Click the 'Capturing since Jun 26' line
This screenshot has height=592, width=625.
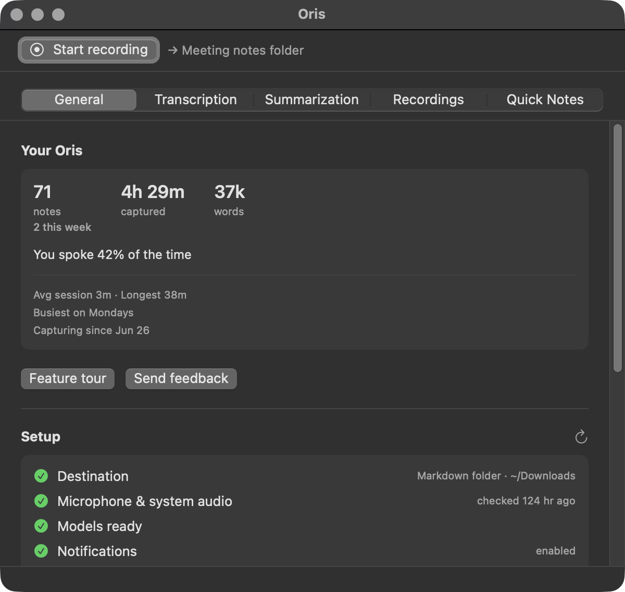(91, 330)
